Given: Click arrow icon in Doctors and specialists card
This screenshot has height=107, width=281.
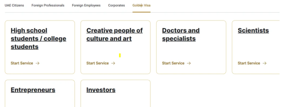Looking at the screenshot, I should 189,63.
